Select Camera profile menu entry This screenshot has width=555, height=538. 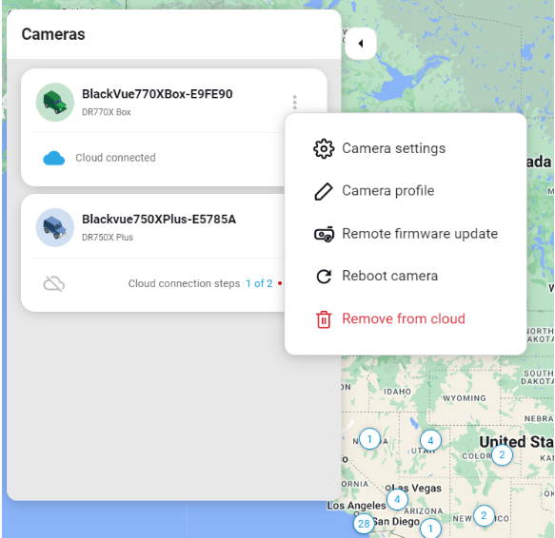(x=406, y=191)
